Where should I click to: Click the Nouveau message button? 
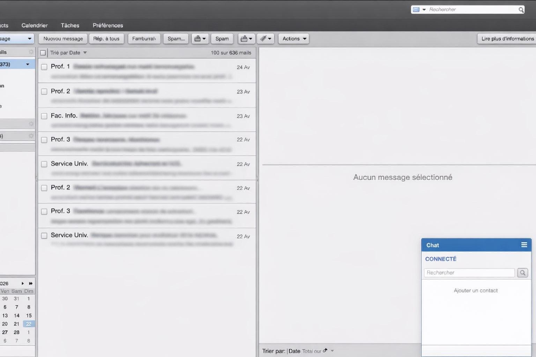tap(63, 39)
